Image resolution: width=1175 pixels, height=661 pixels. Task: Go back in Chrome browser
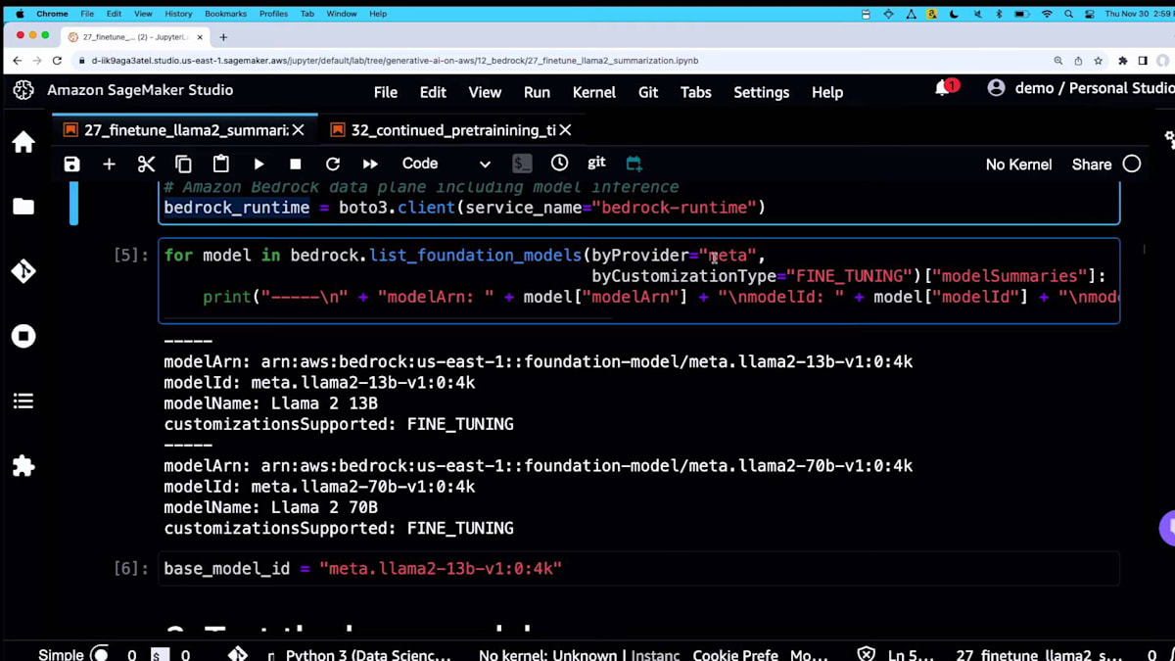tap(17, 61)
